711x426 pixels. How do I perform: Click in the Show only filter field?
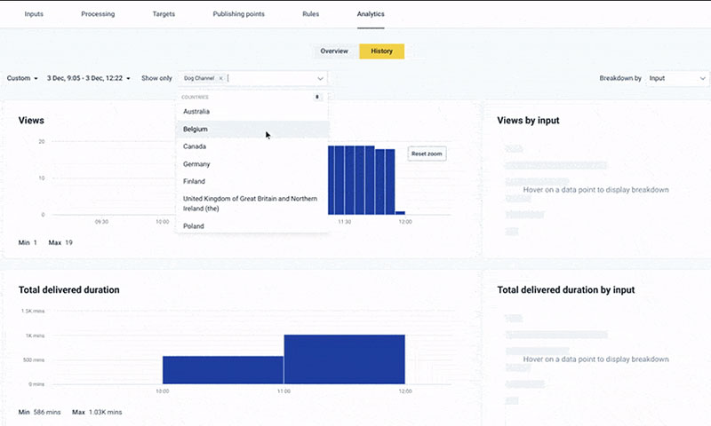267,78
